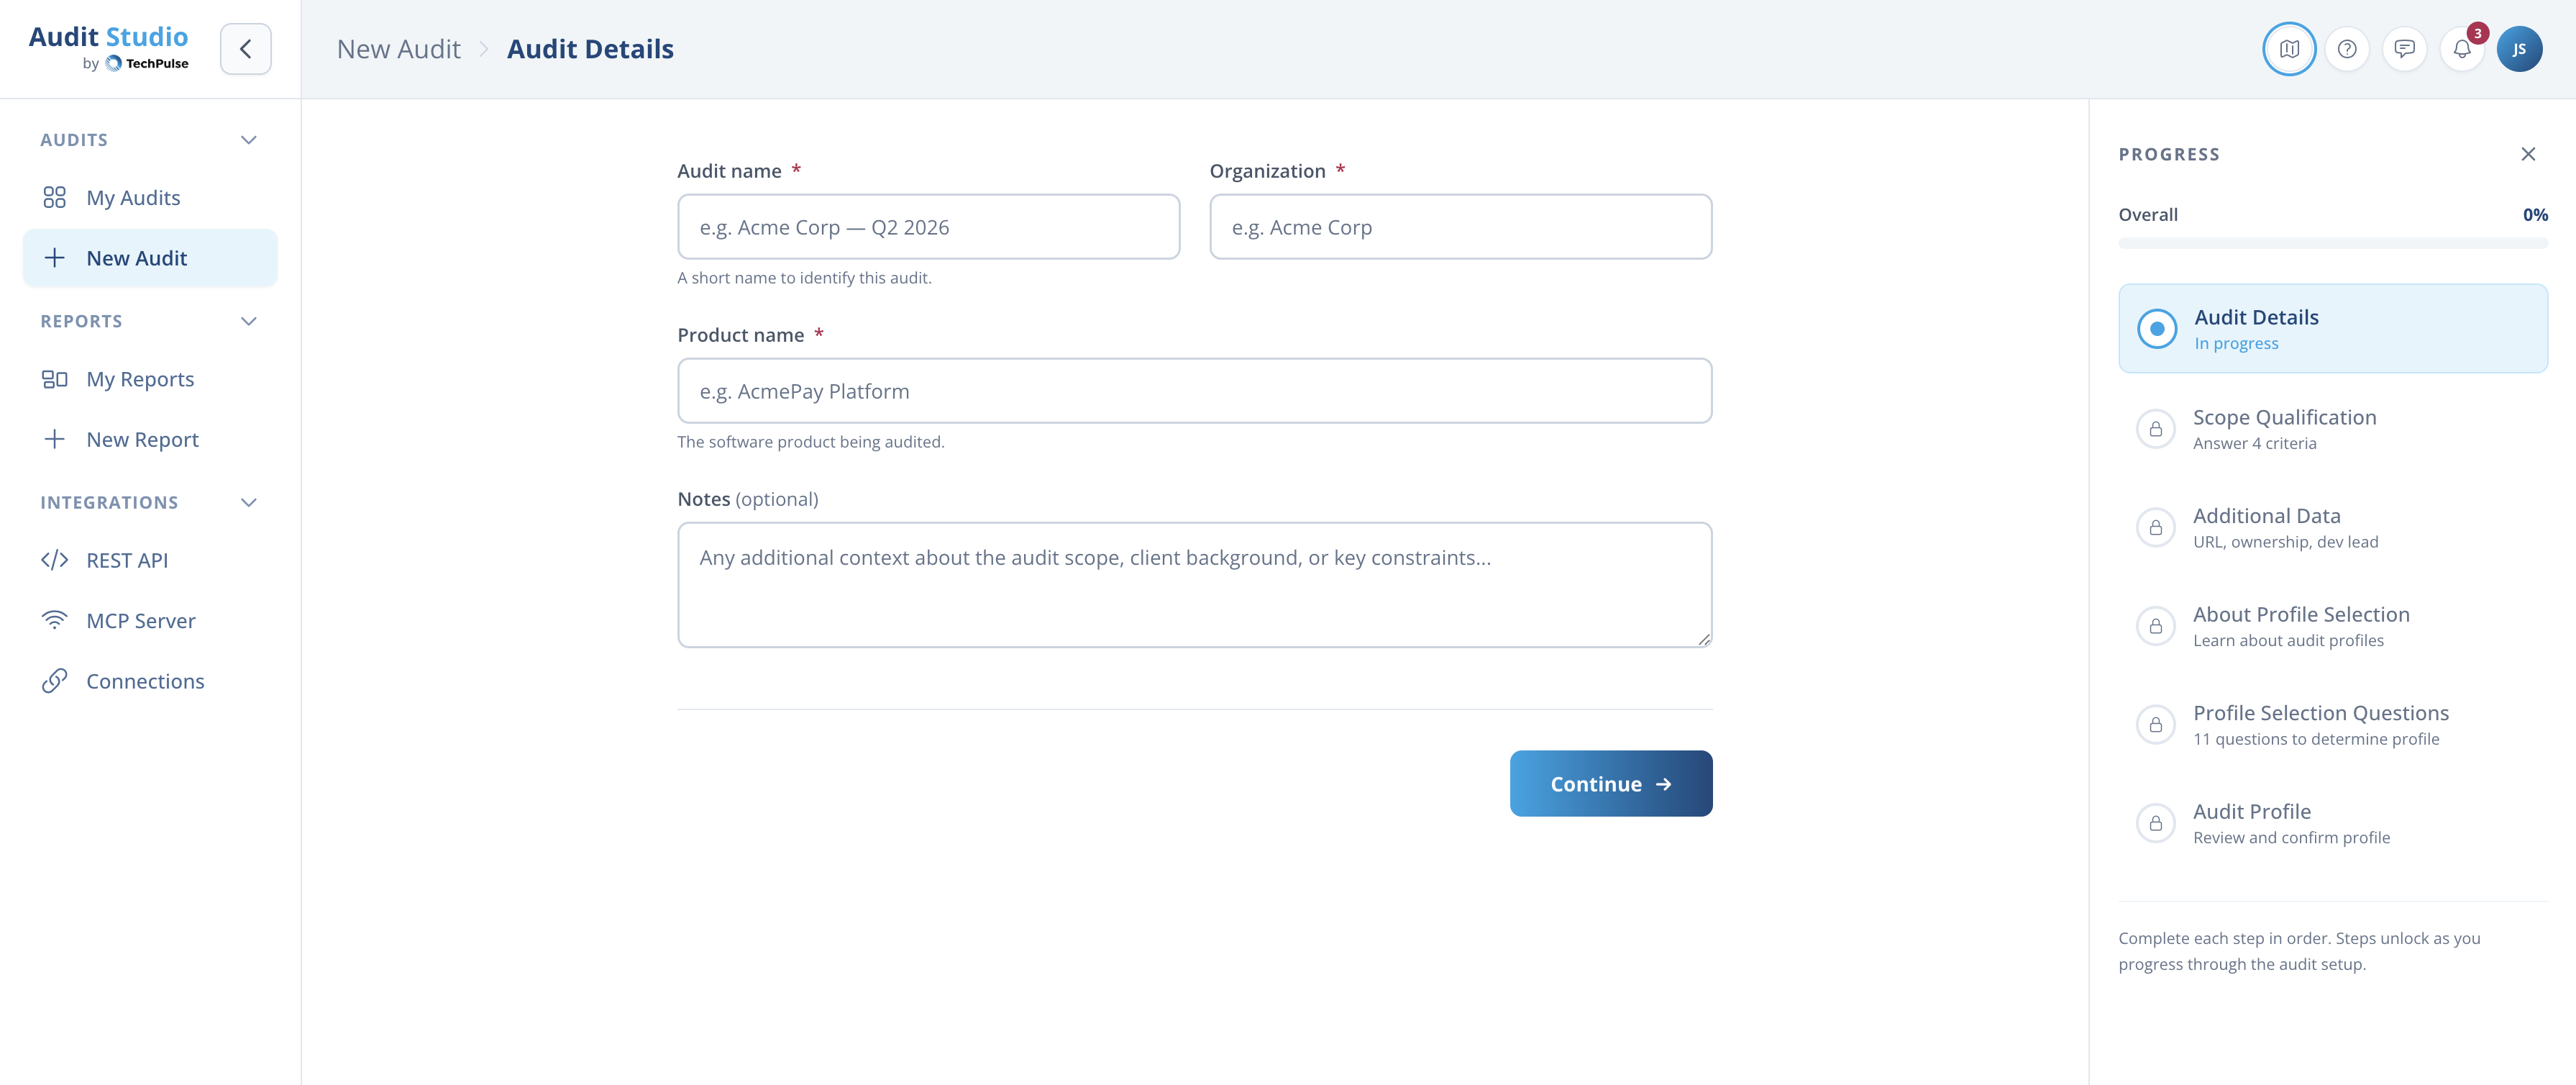The image size is (2576, 1085).
Task: Open Connections page
Action: tap(150, 681)
